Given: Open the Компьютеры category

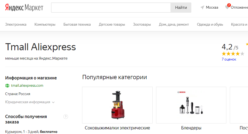Looking at the screenshot, I should [x=45, y=25].
